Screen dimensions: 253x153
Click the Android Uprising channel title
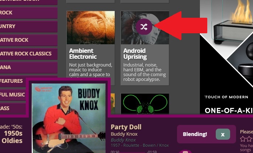[135, 54]
